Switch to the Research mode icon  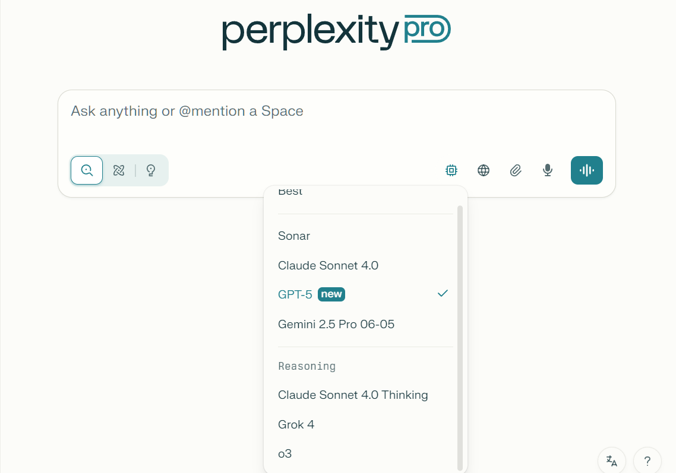pos(119,170)
